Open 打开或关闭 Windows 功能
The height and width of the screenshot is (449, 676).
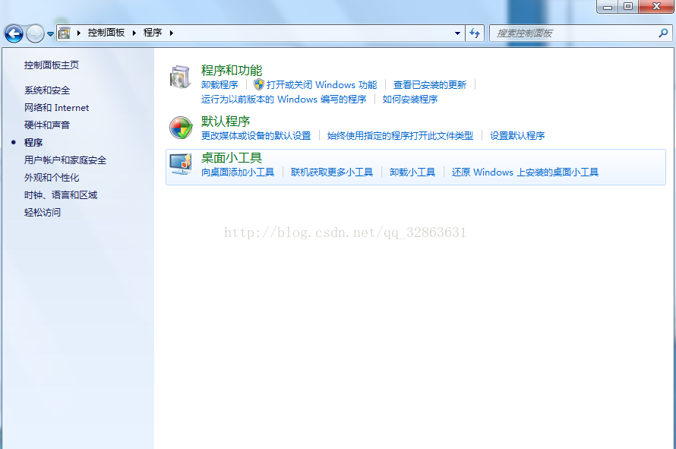pyautogui.click(x=321, y=85)
